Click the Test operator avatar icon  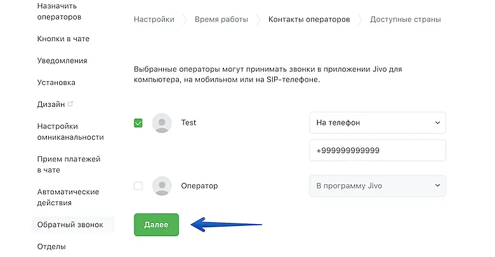pos(162,123)
